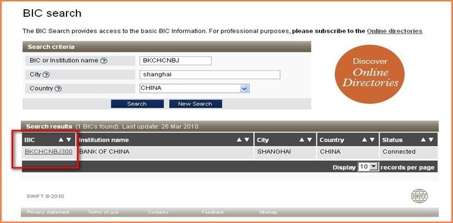The image size is (453, 223).
Task: Click the City field containing shanghai
Action: click(210, 75)
